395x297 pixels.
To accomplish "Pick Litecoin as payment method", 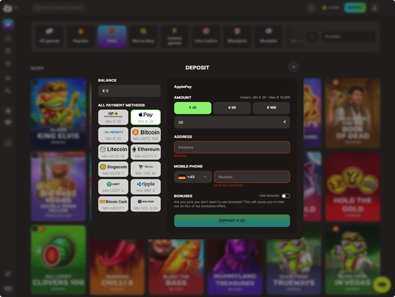I will click(113, 152).
